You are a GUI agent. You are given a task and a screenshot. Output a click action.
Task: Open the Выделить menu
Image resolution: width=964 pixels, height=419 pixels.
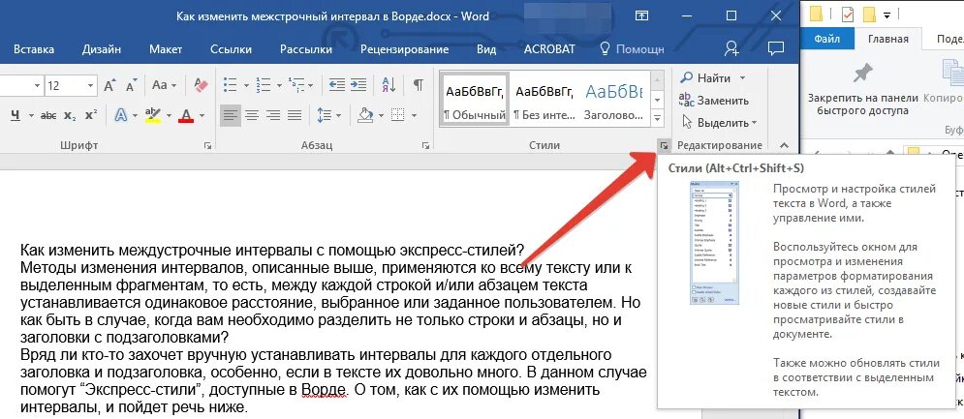coord(719,123)
